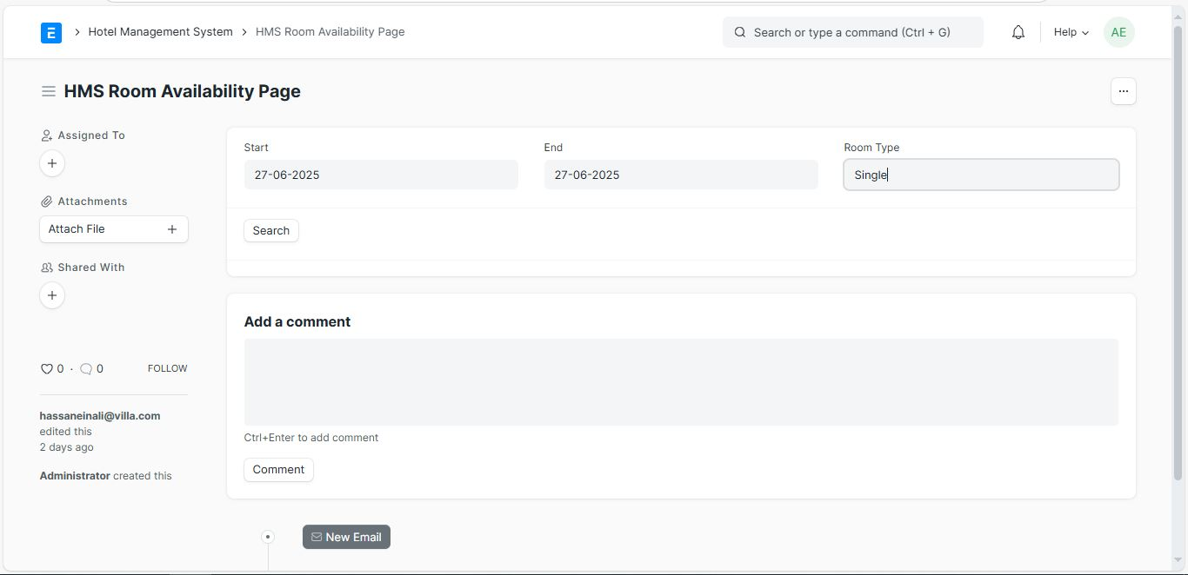Click the Add a comment text area

point(680,382)
